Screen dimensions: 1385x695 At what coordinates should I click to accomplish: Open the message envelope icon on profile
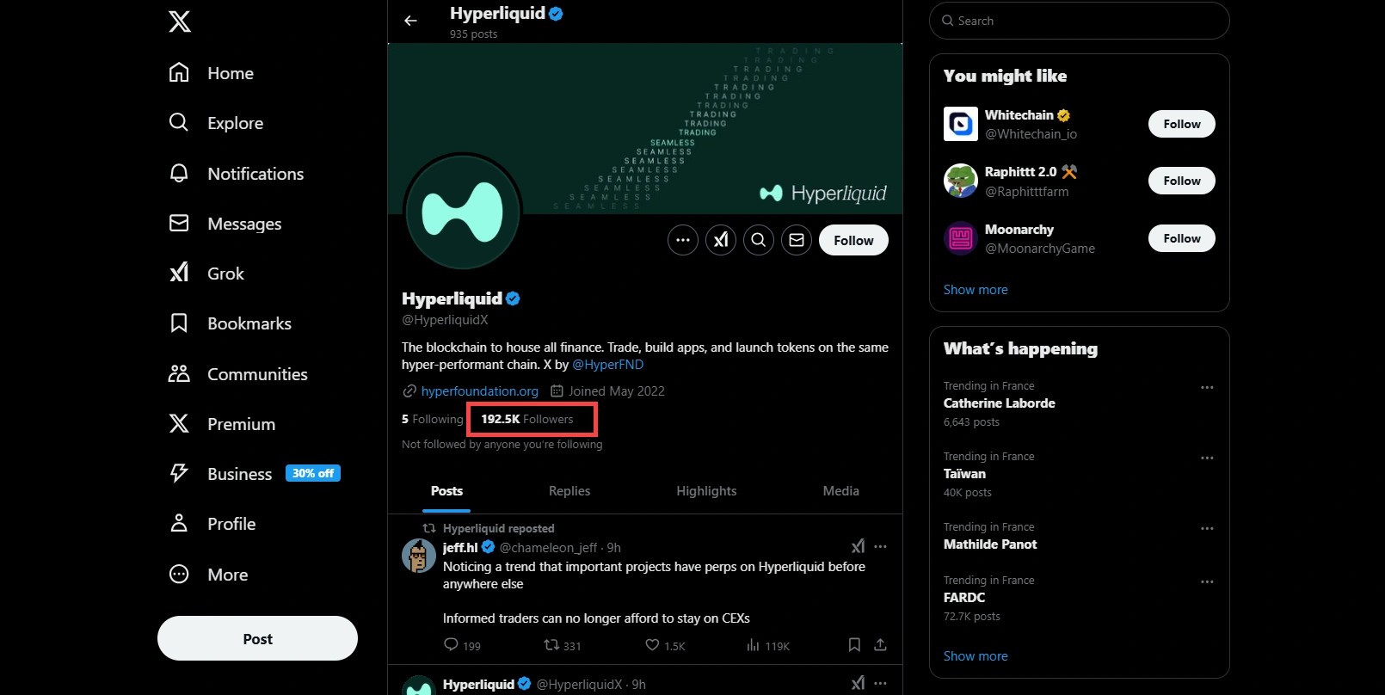(x=797, y=240)
